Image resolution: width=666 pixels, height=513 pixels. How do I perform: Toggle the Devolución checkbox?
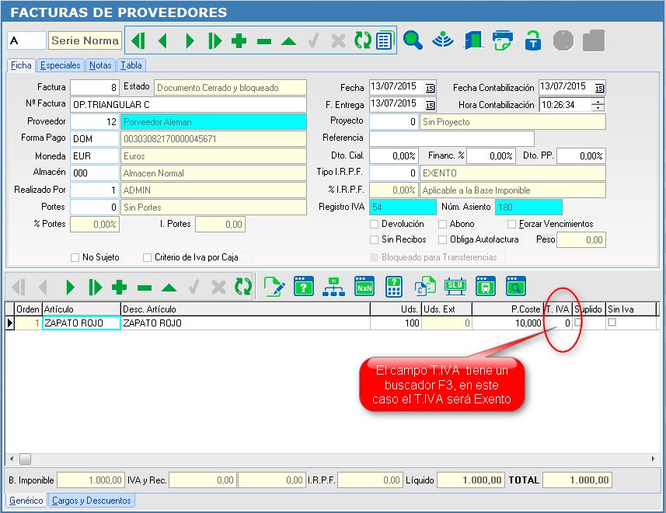pos(375,224)
